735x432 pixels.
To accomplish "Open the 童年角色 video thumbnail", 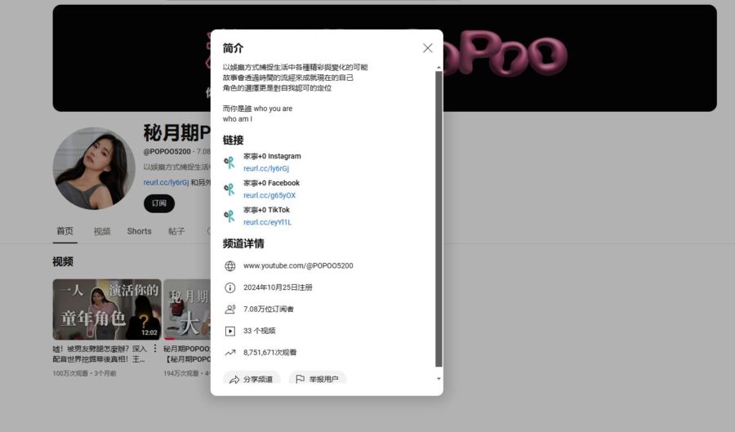I will [106, 310].
